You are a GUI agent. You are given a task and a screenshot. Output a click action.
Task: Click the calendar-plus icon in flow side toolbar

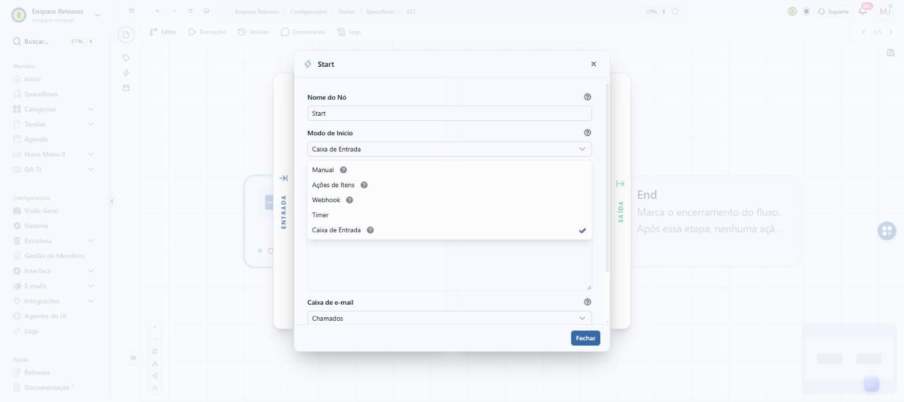(x=126, y=88)
